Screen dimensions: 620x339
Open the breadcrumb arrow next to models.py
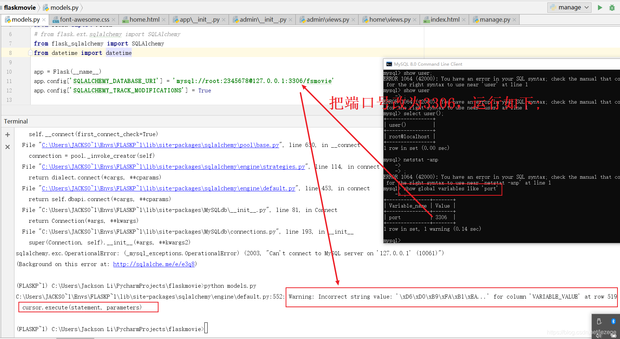pos(81,7)
